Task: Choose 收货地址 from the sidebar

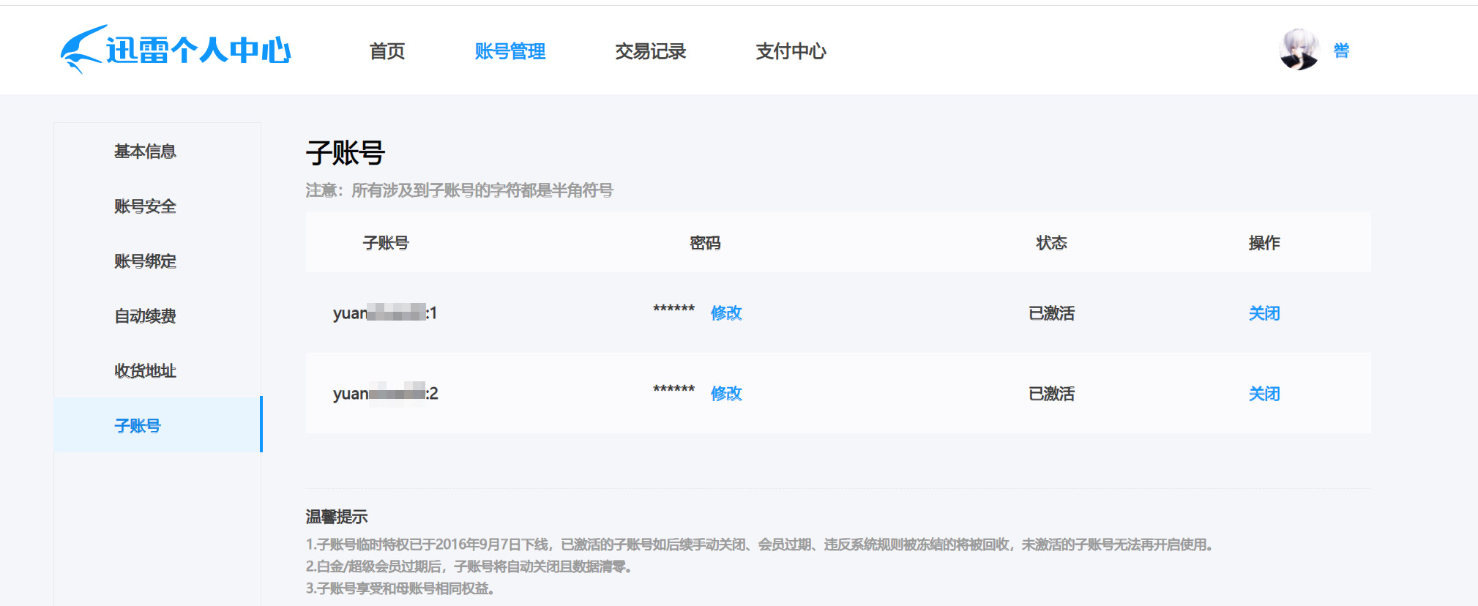Action: pos(145,371)
